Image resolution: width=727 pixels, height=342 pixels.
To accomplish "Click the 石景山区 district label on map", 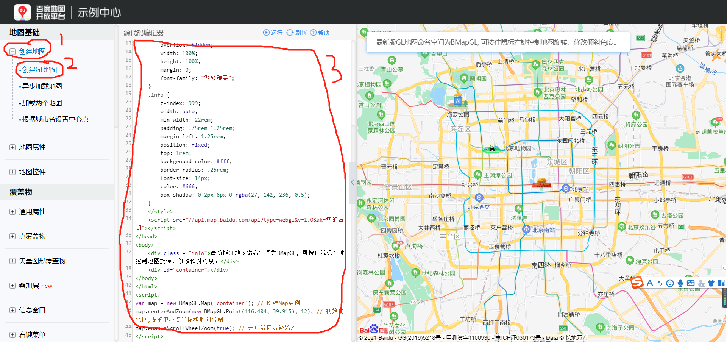I will coord(398,187).
